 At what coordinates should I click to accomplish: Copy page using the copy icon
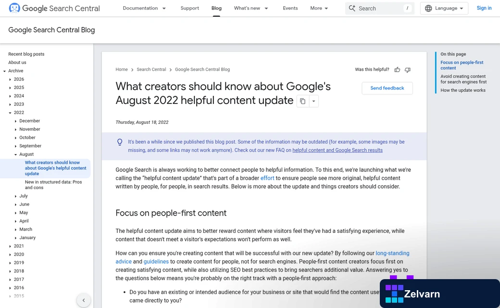(302, 101)
